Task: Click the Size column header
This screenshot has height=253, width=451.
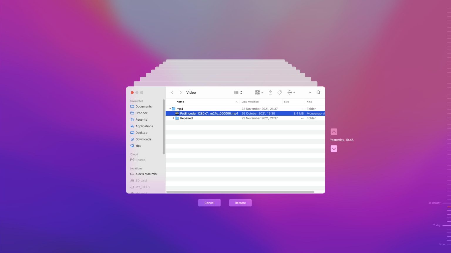Action: coord(286,102)
